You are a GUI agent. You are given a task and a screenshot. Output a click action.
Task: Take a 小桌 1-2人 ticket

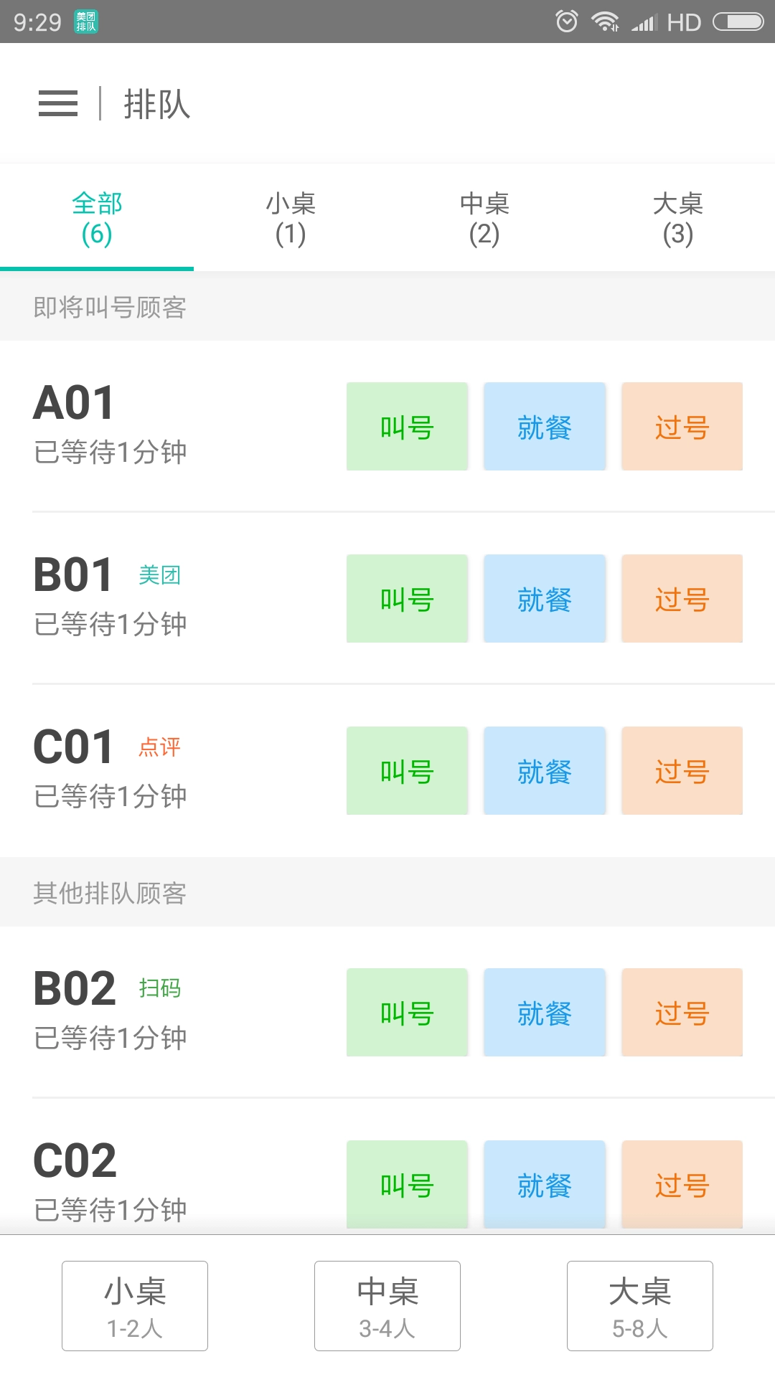(135, 1306)
